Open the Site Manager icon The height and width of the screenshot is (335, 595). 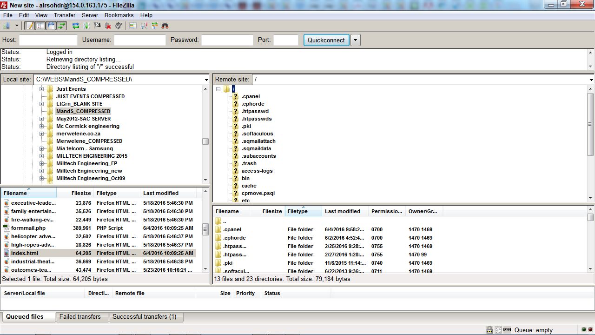7,26
